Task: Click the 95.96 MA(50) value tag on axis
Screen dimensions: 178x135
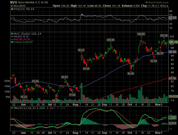Action: tap(172, 52)
